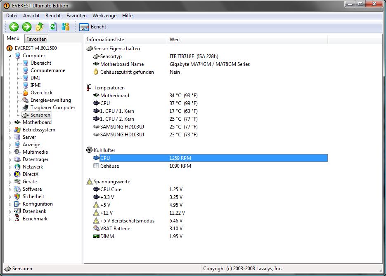
Task: Click the Informationsliste column header
Action: tap(126, 40)
